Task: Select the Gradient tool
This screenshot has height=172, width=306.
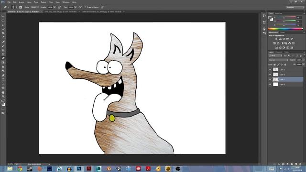Action: coord(3,63)
